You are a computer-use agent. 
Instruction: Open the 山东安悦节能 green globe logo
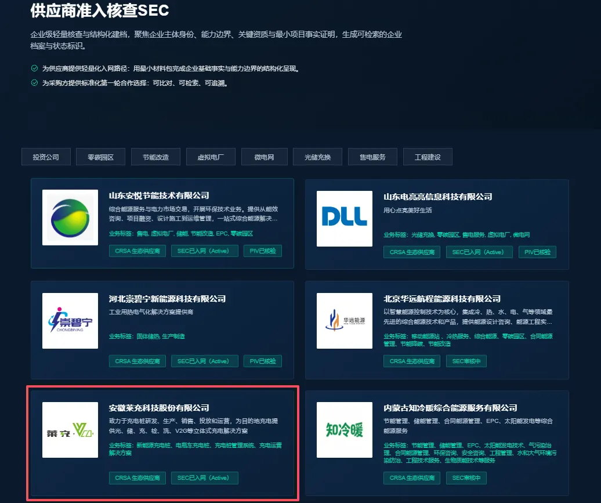(x=70, y=218)
